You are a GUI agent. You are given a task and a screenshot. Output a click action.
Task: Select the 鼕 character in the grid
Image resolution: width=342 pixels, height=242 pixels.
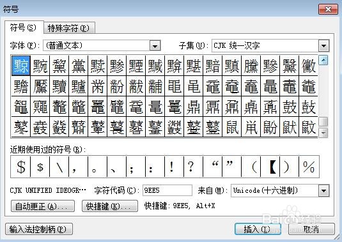21,127
